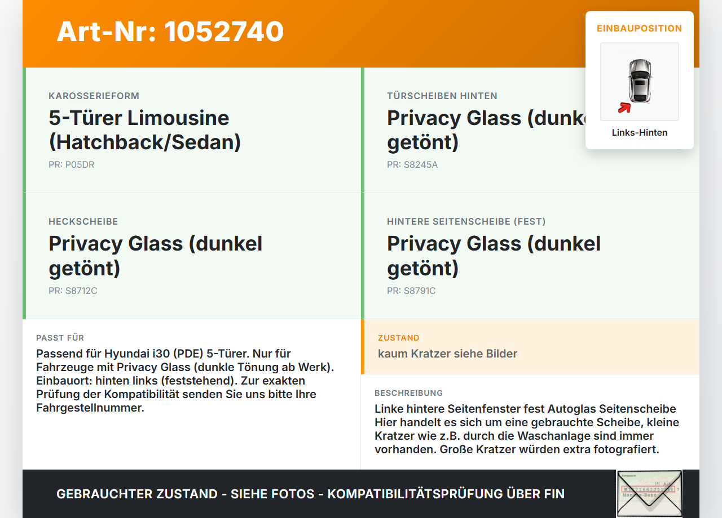The image size is (722, 518).
Task: Open the Karosserieform 5-Türer Limousine card
Action: (192, 130)
